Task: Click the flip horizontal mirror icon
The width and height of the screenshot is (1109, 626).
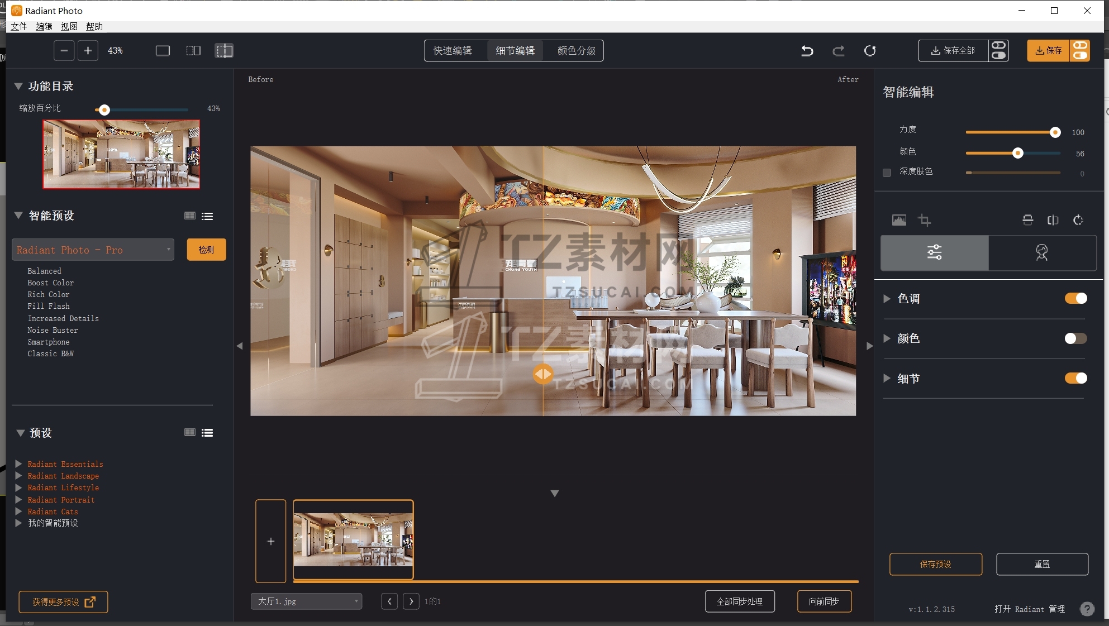Action: coord(1053,220)
